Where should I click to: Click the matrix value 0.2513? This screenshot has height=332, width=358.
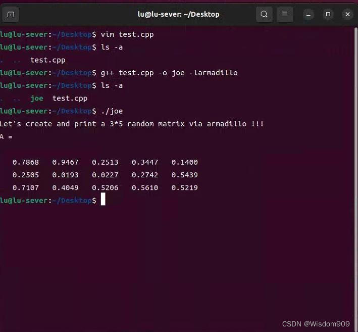pyautogui.click(x=105, y=162)
